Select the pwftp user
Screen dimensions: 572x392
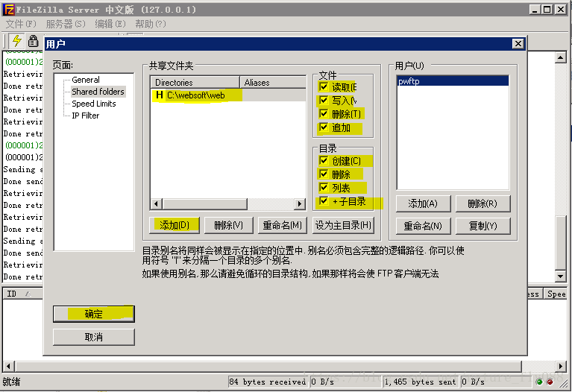453,81
